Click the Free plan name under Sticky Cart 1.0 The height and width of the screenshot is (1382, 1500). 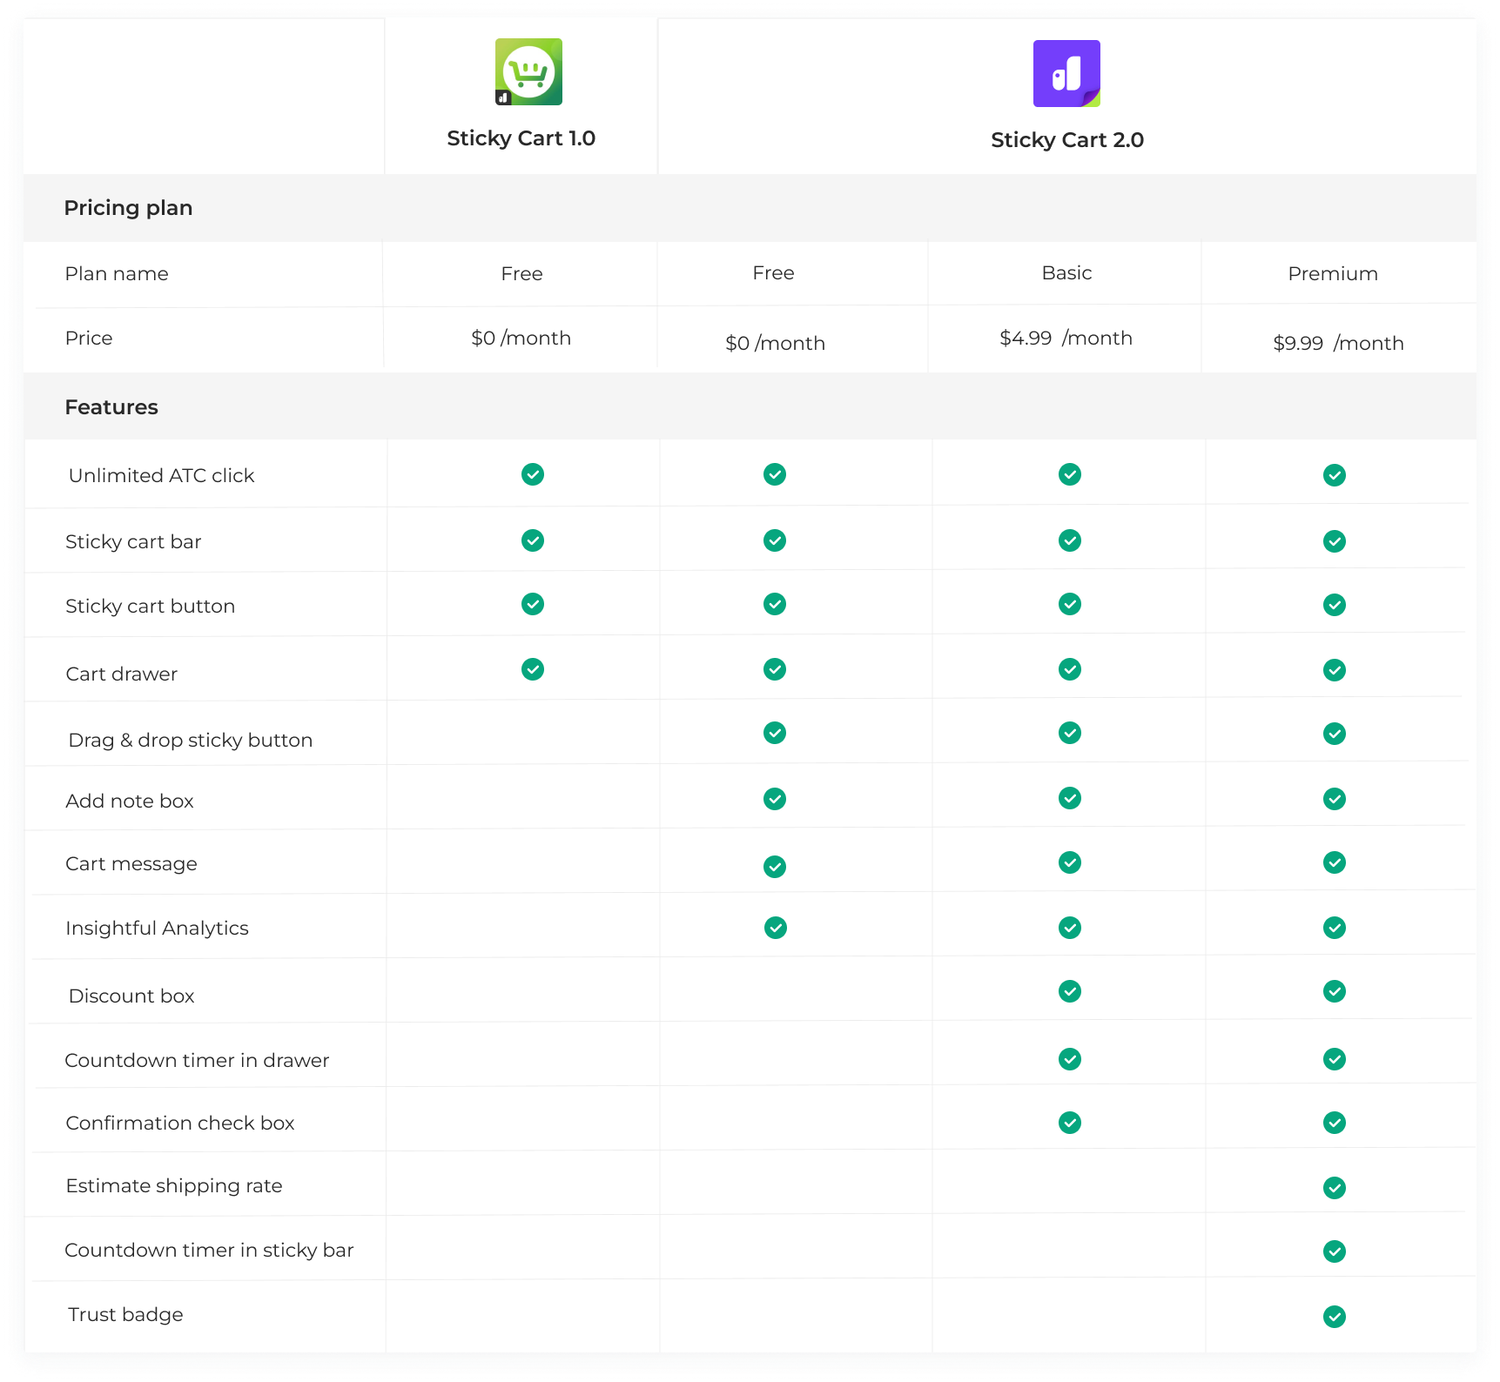click(x=521, y=274)
